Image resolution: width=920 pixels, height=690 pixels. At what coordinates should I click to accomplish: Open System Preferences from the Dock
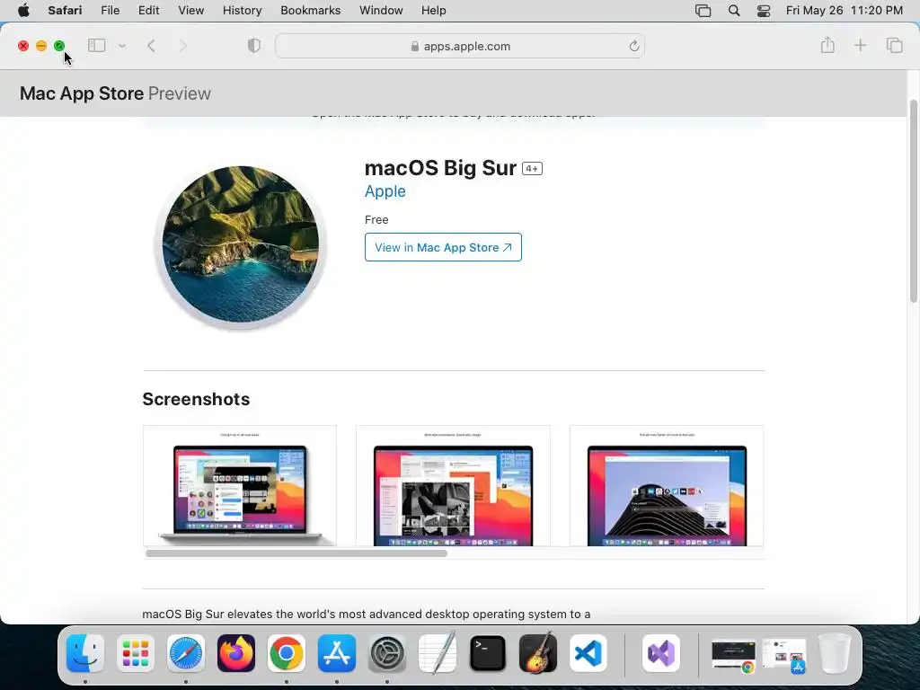(x=387, y=653)
